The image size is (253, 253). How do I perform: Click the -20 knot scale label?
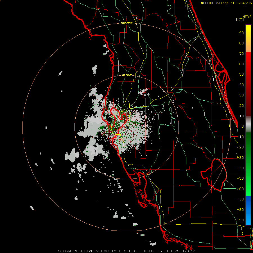[x=241, y=147]
